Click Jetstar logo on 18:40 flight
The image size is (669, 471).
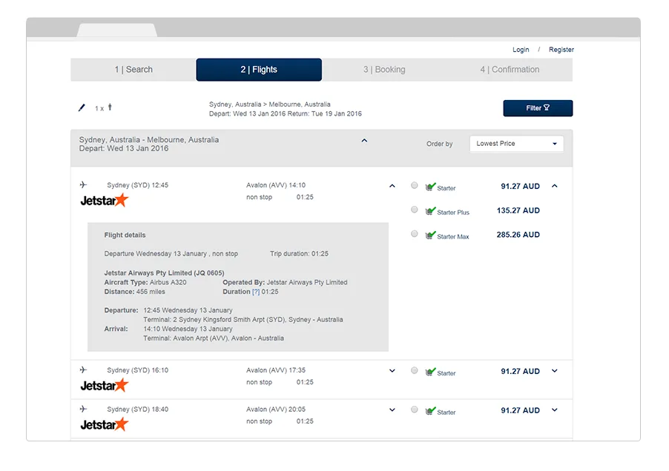point(105,424)
